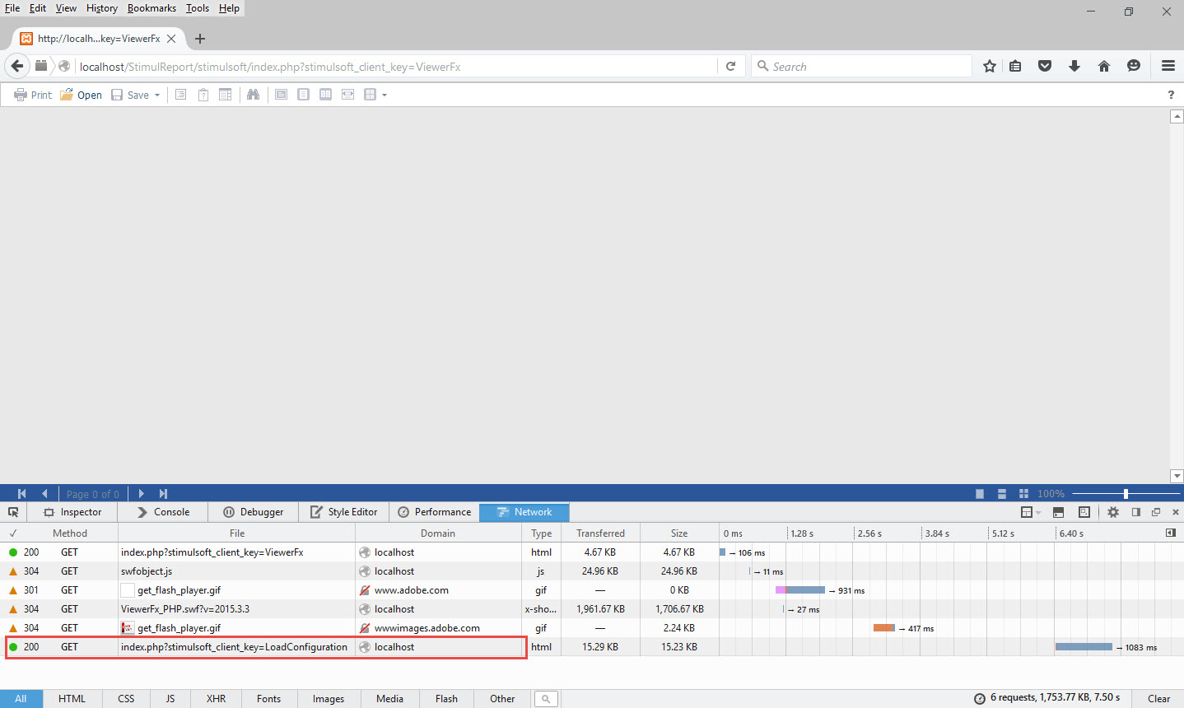This screenshot has height=708, width=1184.
Task: Open responsive design mode icon
Action: 1084,512
